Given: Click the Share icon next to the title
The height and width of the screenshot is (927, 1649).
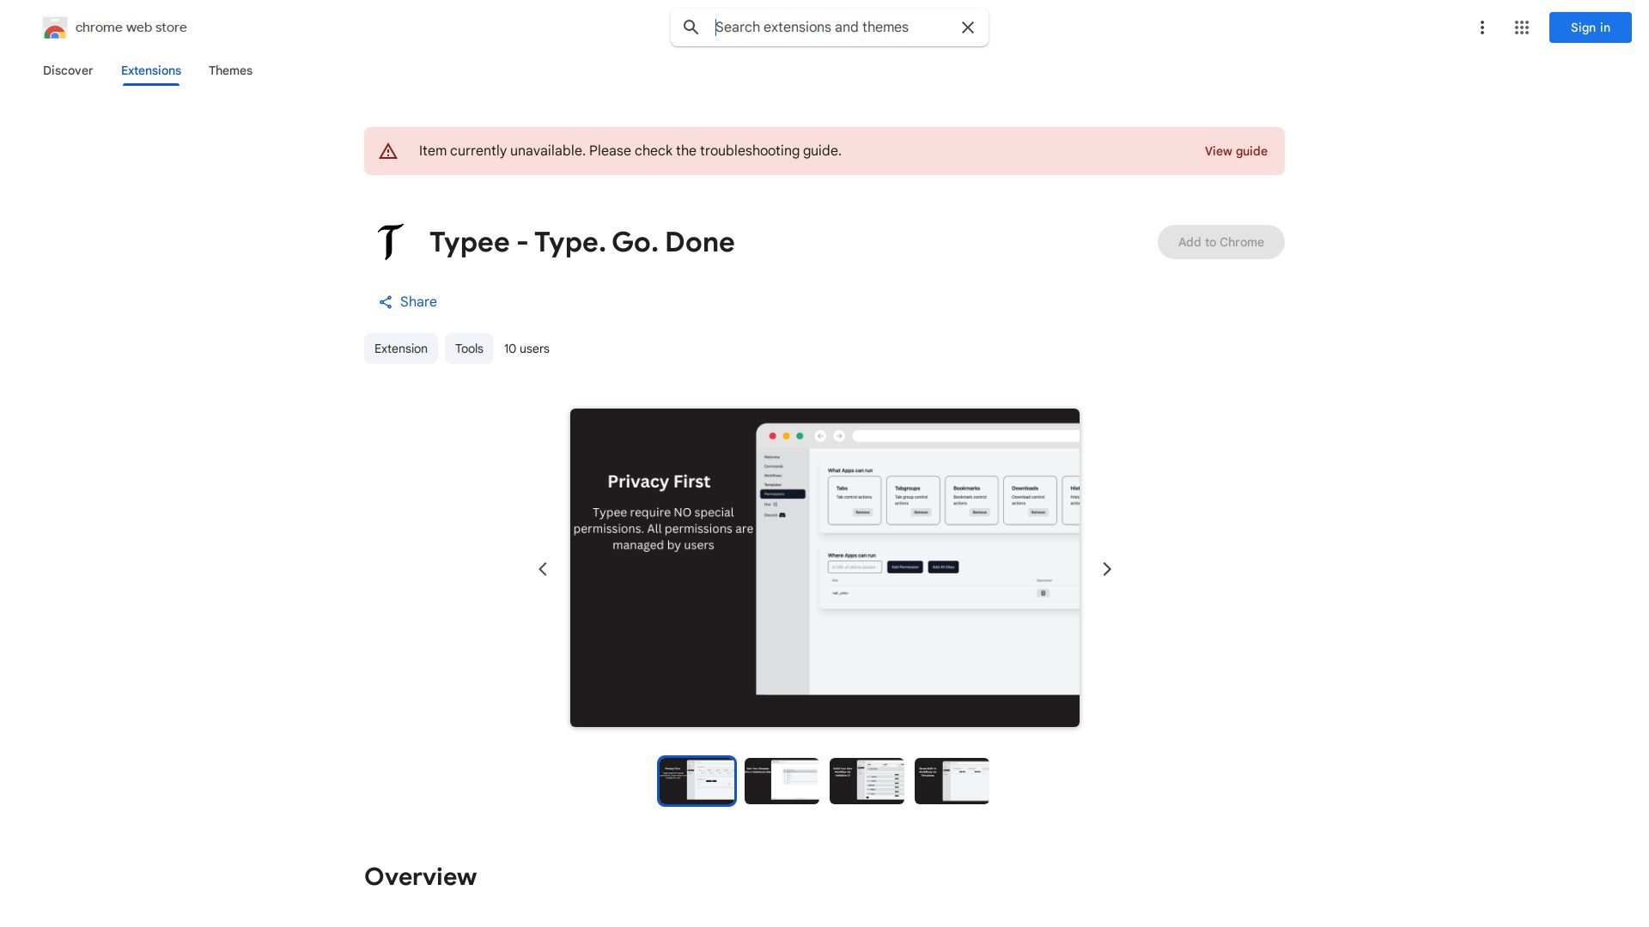Looking at the screenshot, I should [386, 301].
